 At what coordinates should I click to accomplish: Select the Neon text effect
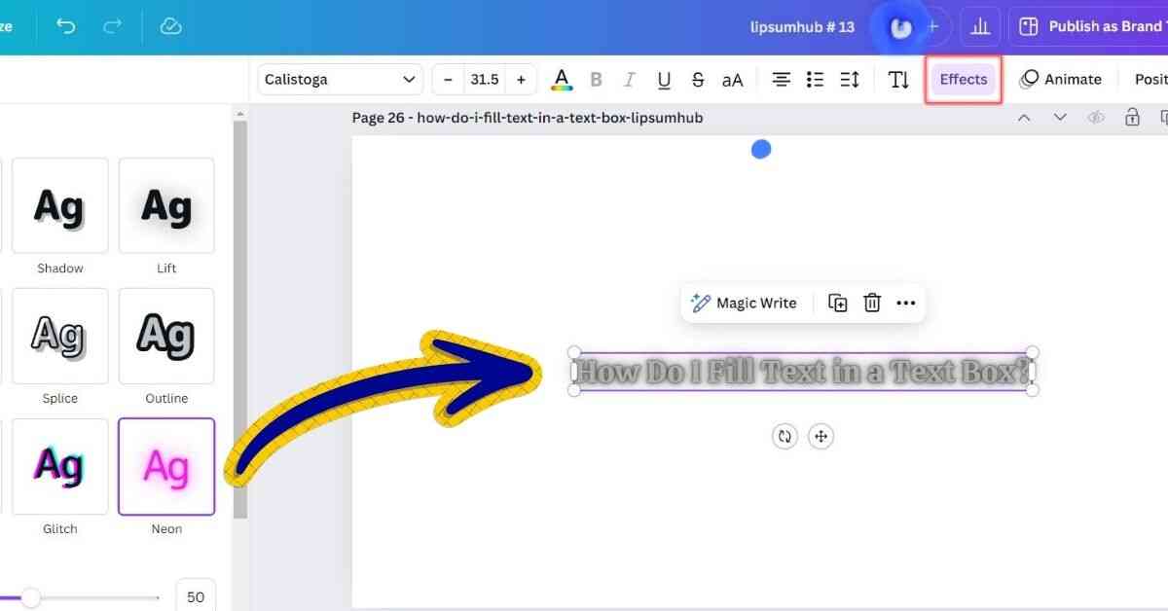tap(166, 467)
